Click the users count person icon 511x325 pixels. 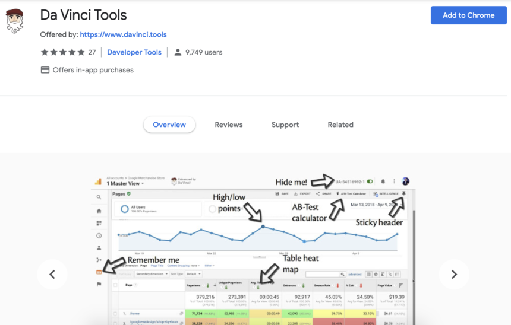pyautogui.click(x=178, y=52)
